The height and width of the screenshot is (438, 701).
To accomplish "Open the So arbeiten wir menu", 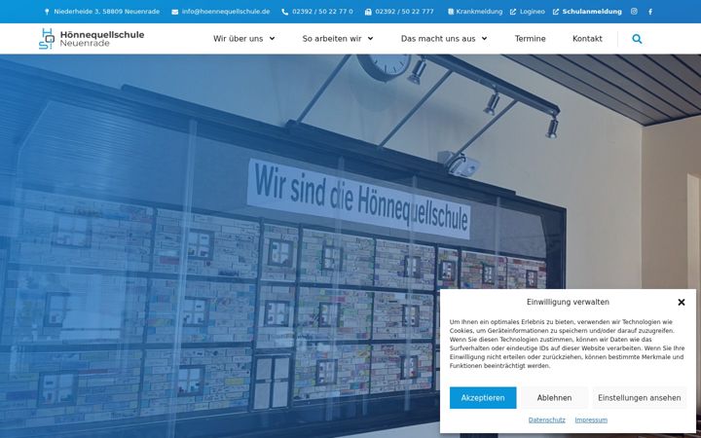I will point(332,38).
